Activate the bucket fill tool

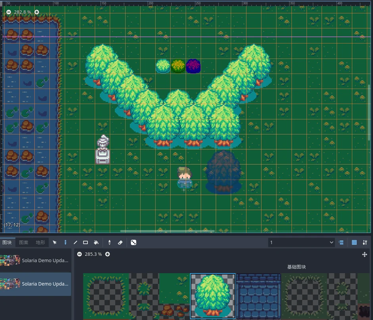tap(96, 242)
